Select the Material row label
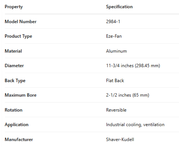 coord(13,51)
